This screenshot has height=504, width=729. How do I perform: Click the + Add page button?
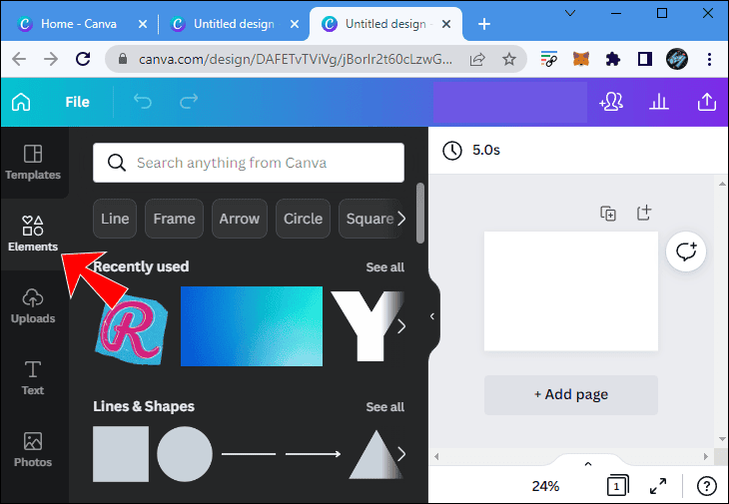[571, 394]
